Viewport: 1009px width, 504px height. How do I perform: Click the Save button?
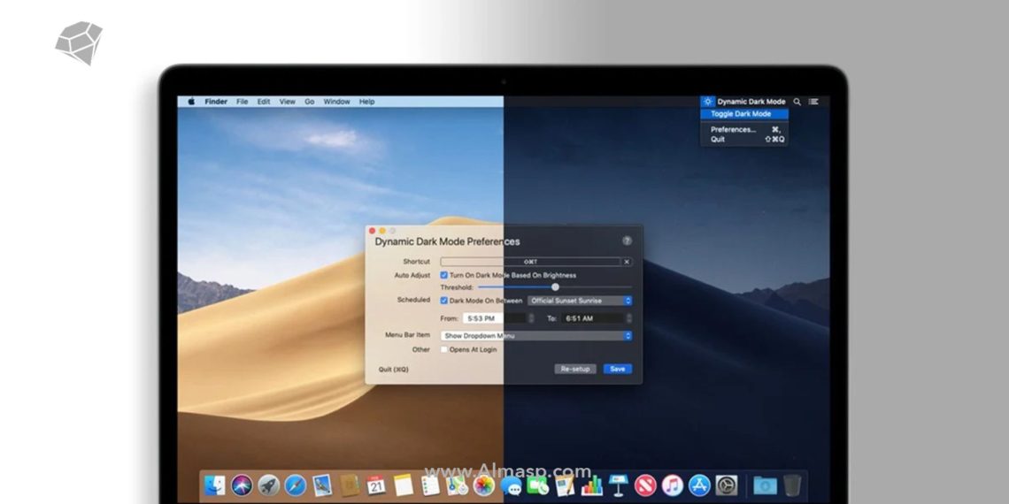(x=618, y=369)
